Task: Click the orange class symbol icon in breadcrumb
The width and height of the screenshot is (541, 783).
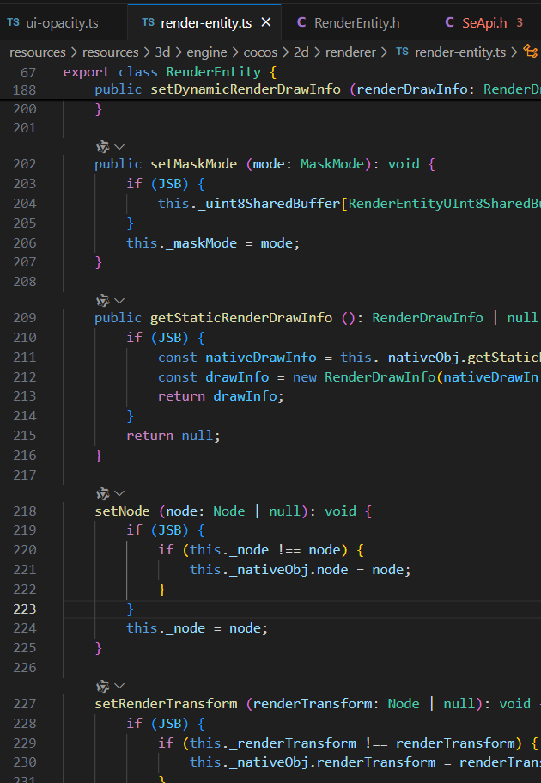Action: tap(530, 52)
